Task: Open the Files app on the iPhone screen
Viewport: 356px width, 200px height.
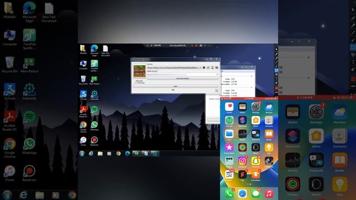Action: 229,134
